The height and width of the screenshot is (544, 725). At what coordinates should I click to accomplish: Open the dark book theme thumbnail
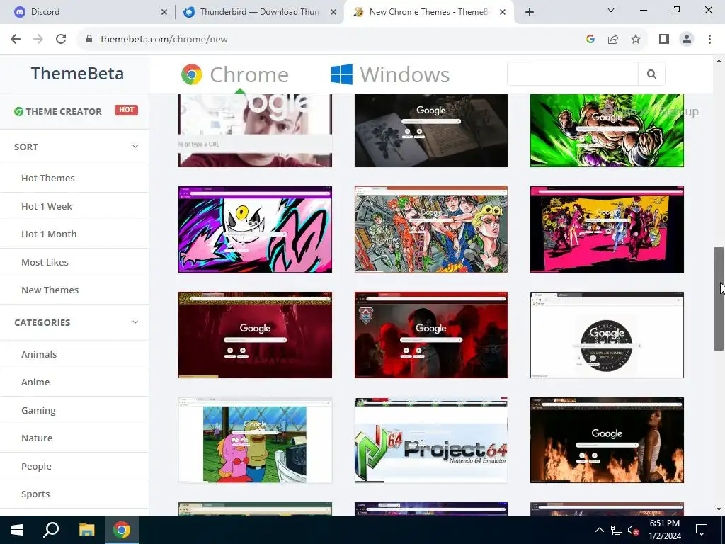[431, 130]
